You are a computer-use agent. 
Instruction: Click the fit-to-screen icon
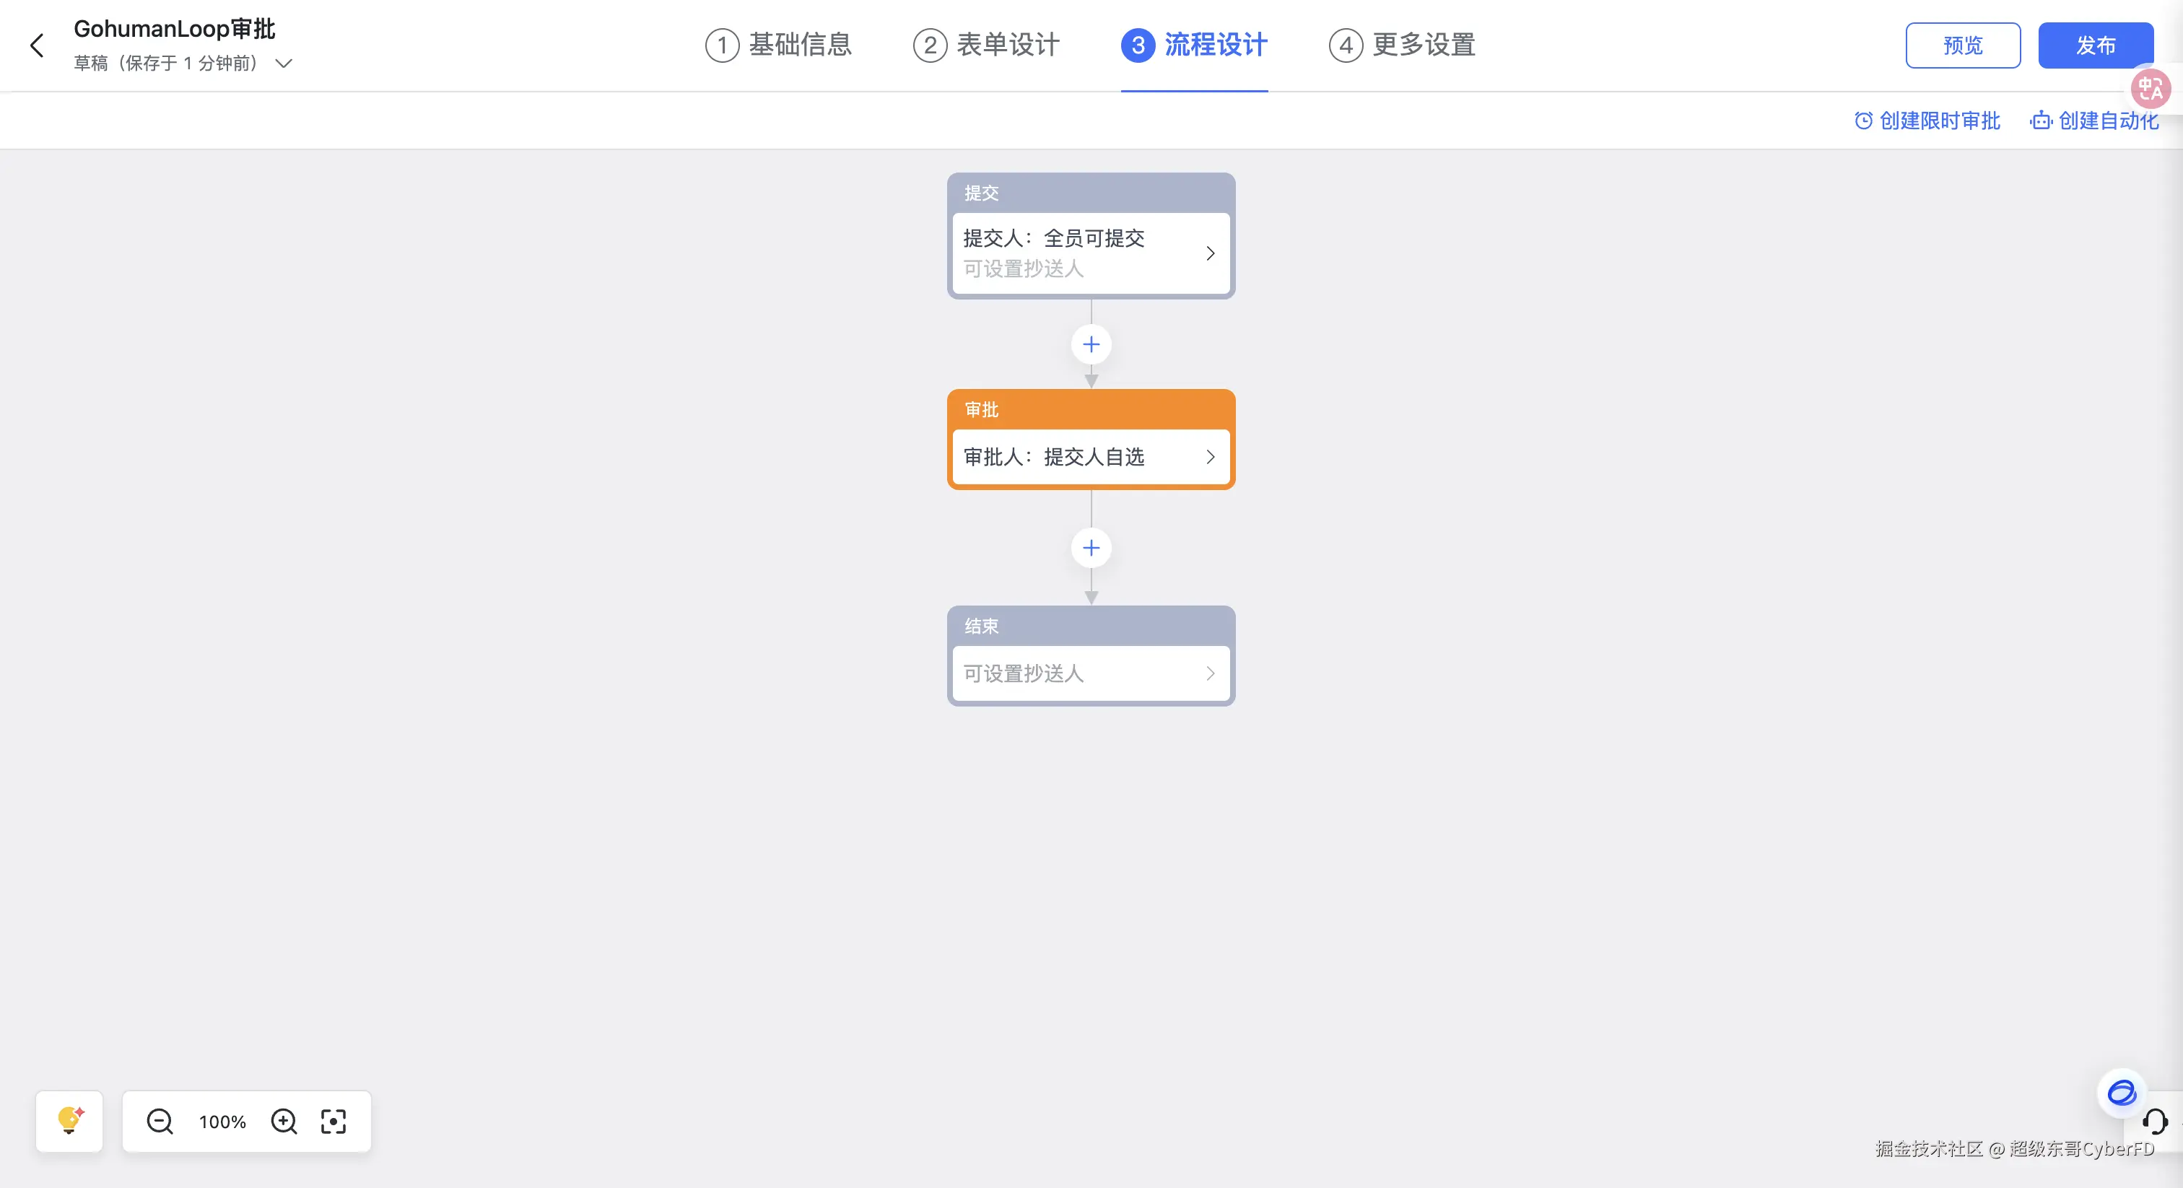pos(334,1121)
